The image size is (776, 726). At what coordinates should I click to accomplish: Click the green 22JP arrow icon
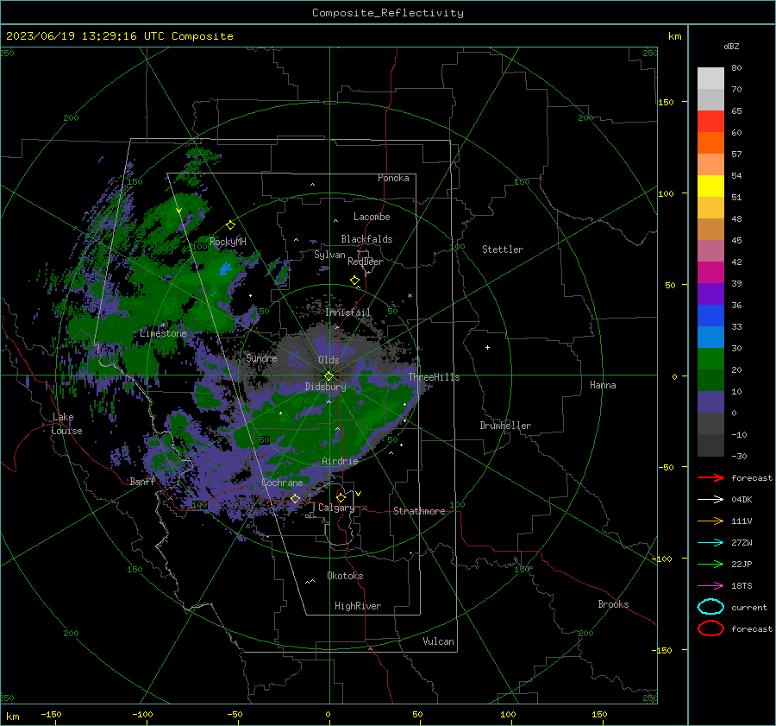pos(710,564)
